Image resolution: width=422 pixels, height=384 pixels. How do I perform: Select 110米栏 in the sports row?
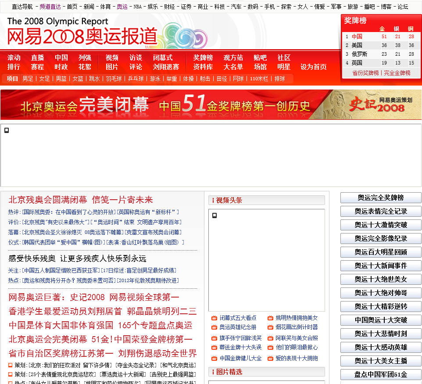[x=259, y=79]
